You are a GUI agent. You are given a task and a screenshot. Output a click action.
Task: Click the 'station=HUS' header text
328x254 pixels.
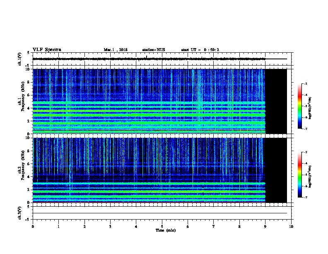coord(154,50)
